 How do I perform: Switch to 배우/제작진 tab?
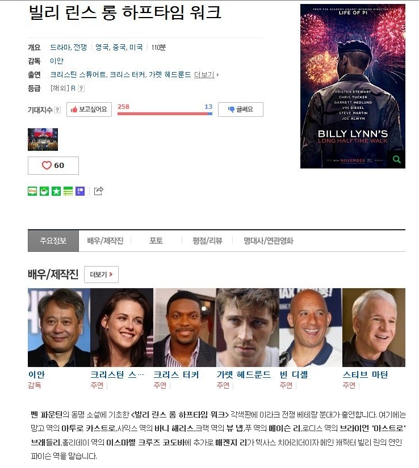click(105, 241)
